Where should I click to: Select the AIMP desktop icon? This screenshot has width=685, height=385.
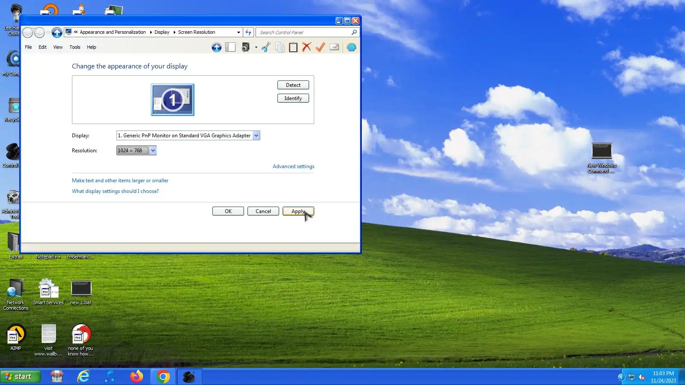(x=16, y=338)
